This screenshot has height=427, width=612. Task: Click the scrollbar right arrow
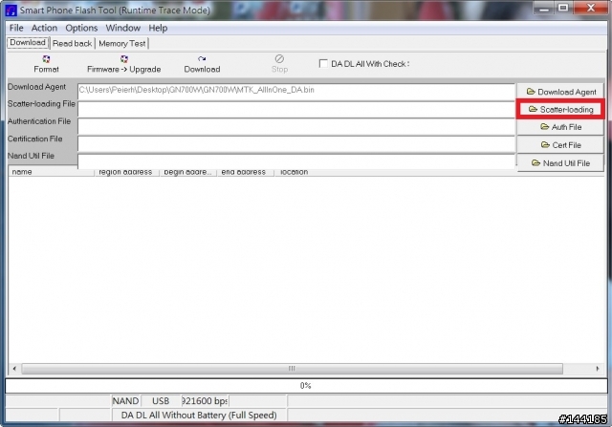coord(598,369)
